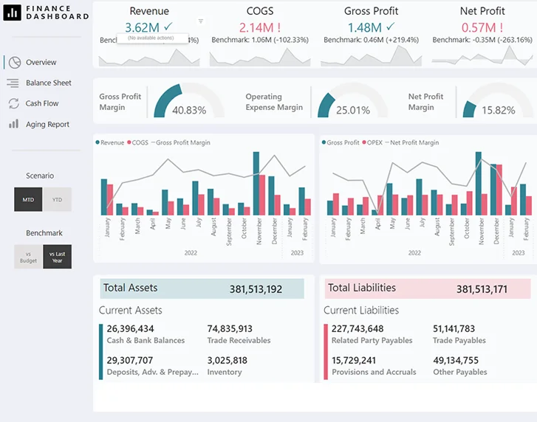The width and height of the screenshot is (537, 422).
Task: Click Cash & Bank Balances value 26,396,434
Action: click(130, 329)
